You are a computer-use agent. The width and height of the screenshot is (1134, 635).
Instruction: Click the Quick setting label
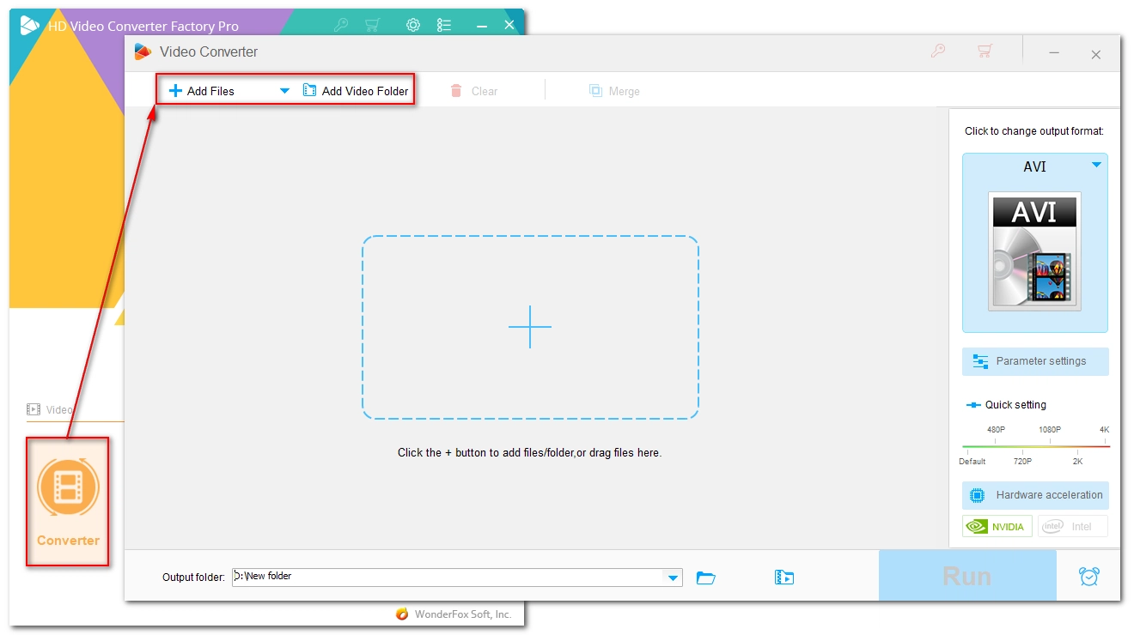click(1015, 405)
